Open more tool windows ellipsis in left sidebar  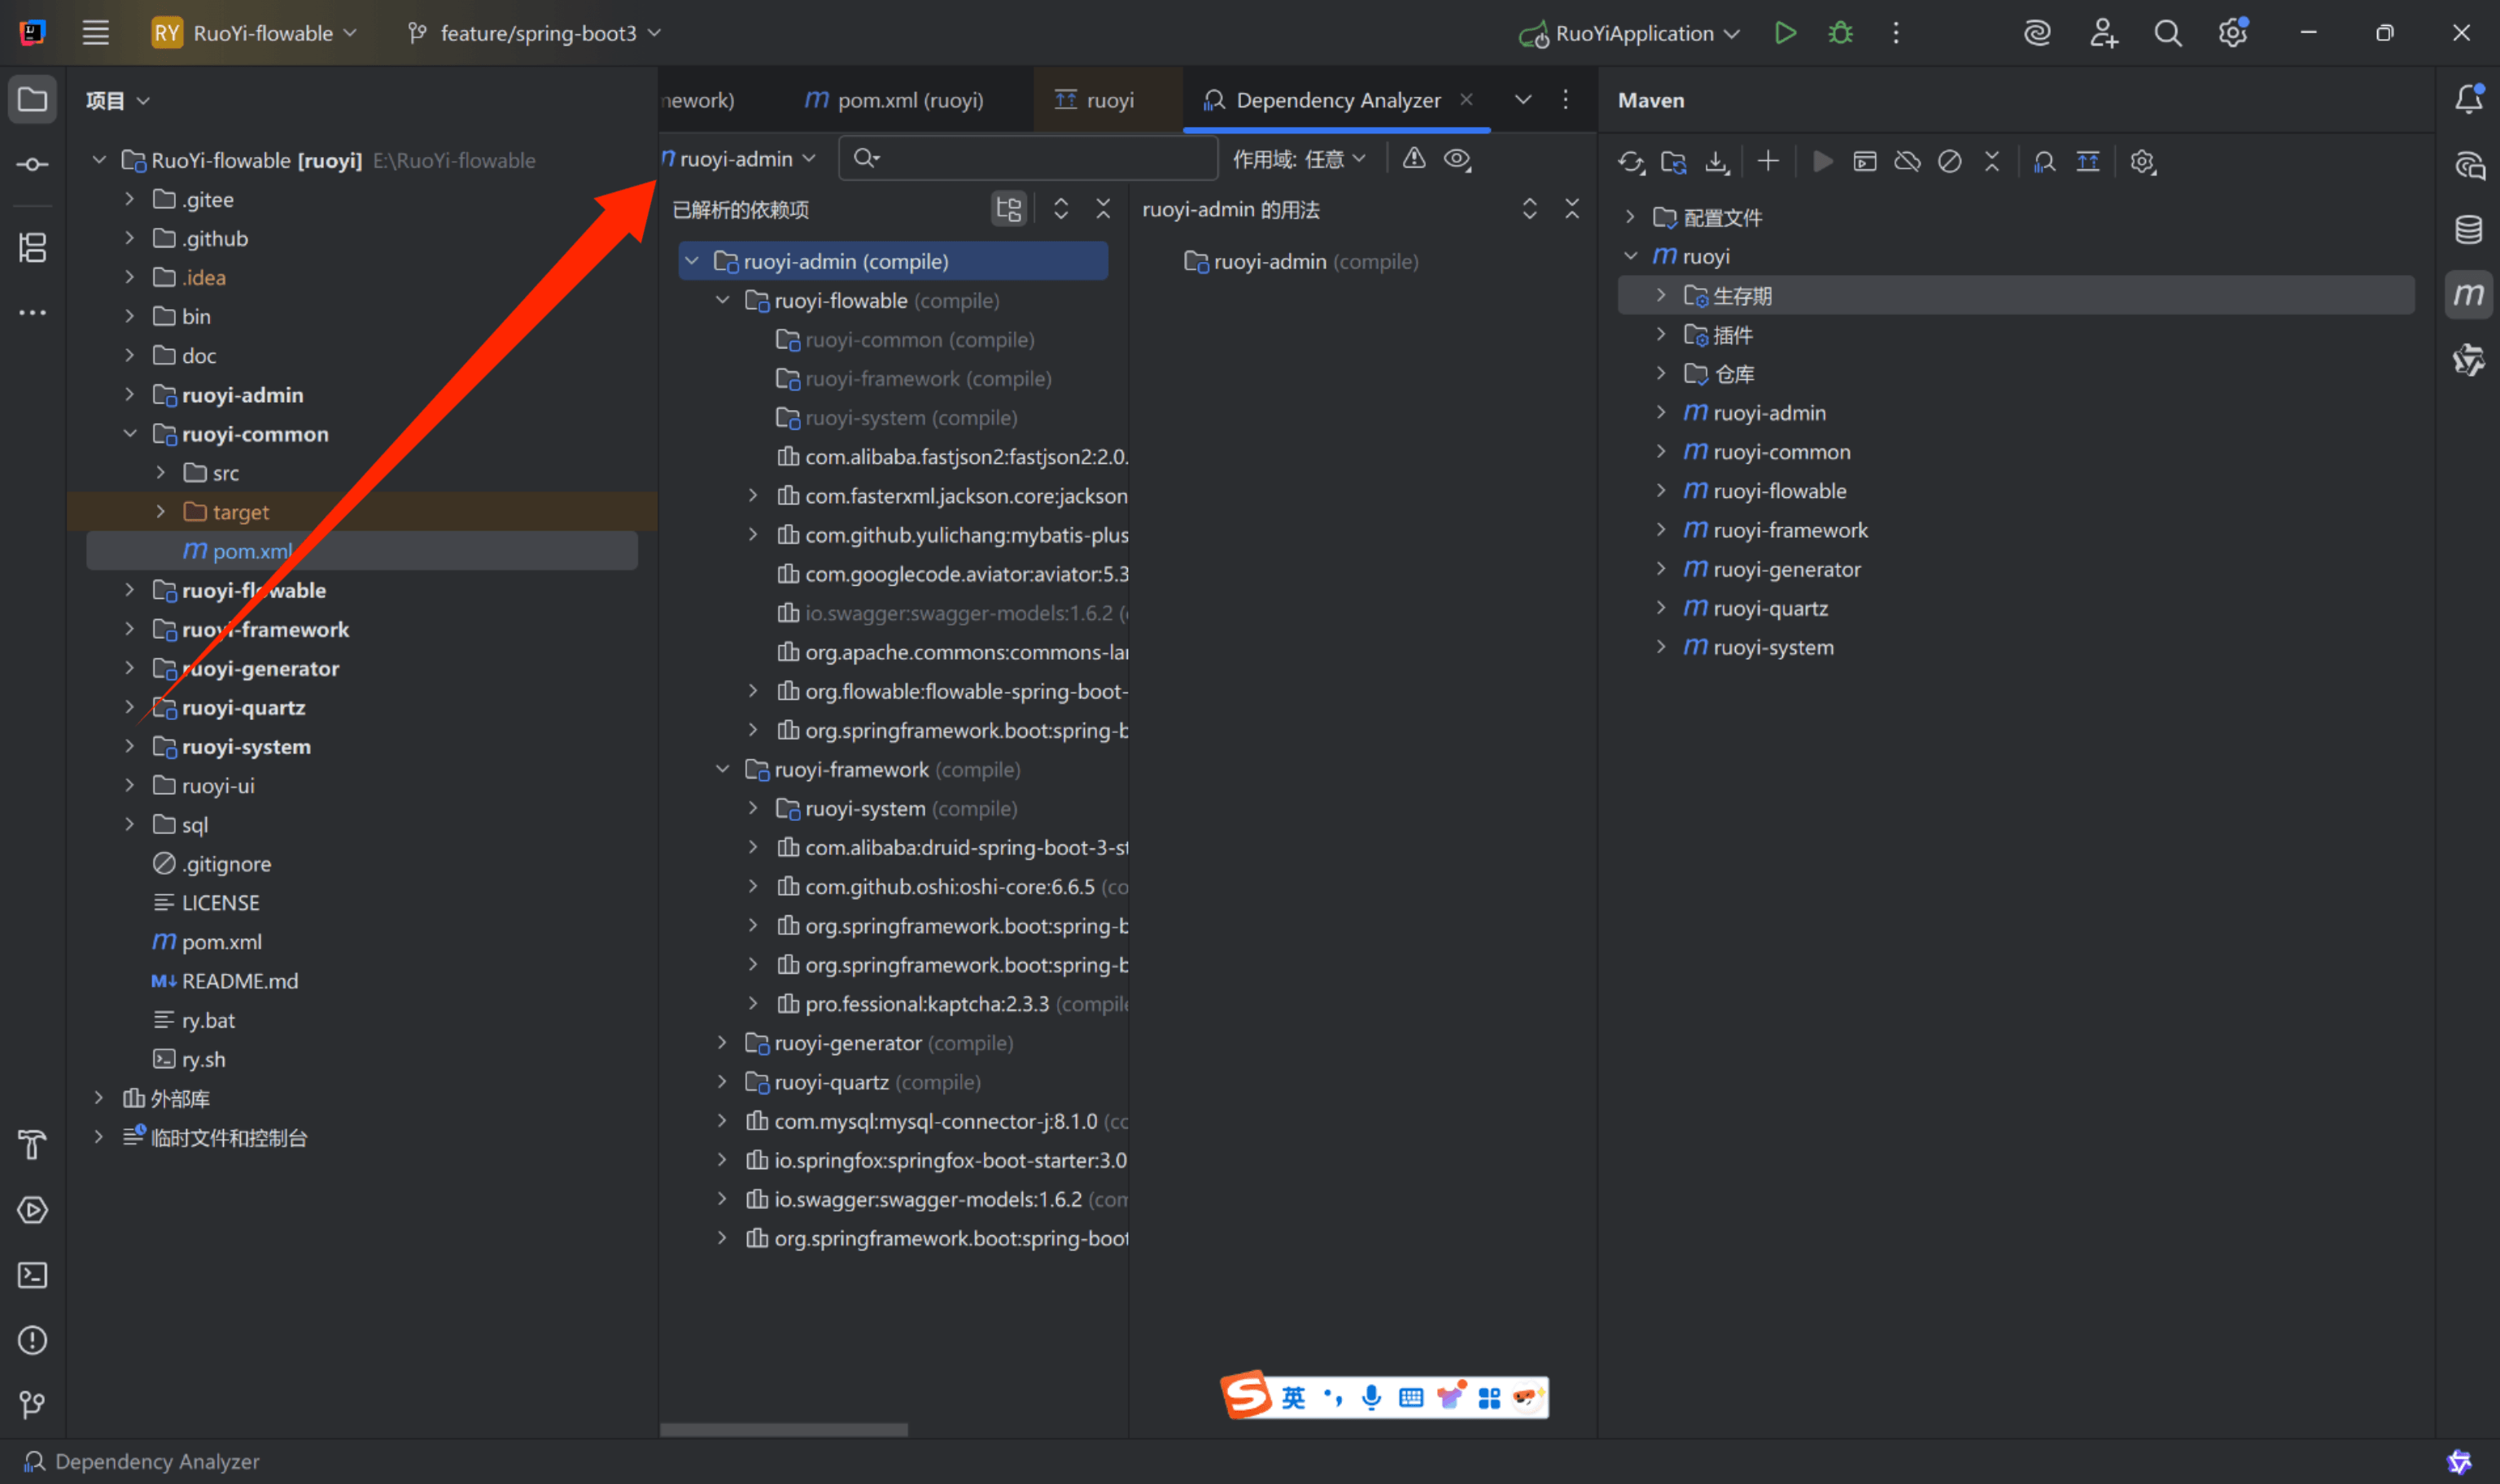[x=32, y=313]
